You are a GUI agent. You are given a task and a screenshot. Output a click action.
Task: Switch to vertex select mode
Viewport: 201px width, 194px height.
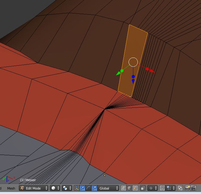123,188
